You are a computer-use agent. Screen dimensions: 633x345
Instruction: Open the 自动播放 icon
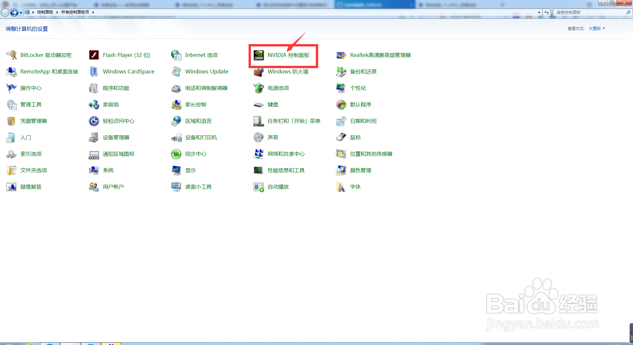[259, 187]
